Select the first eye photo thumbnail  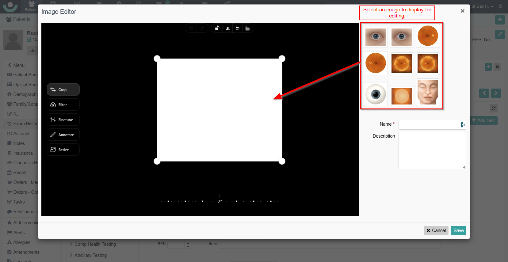(376, 37)
